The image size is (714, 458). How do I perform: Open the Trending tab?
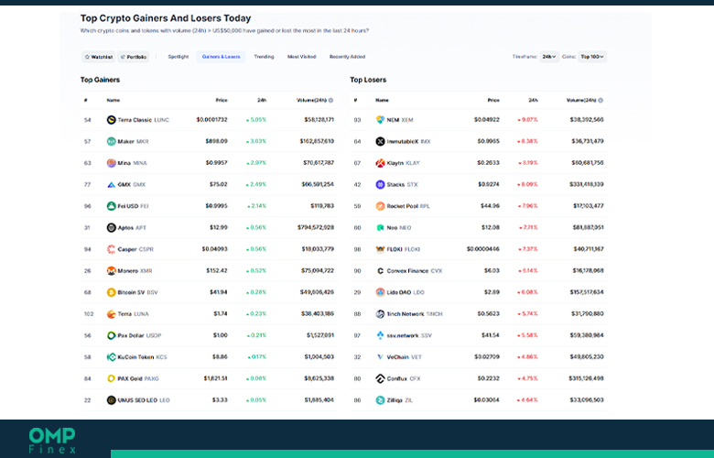pyautogui.click(x=264, y=57)
